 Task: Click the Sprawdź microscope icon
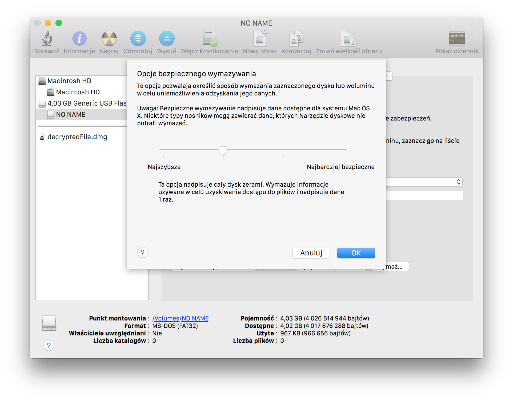(47, 39)
